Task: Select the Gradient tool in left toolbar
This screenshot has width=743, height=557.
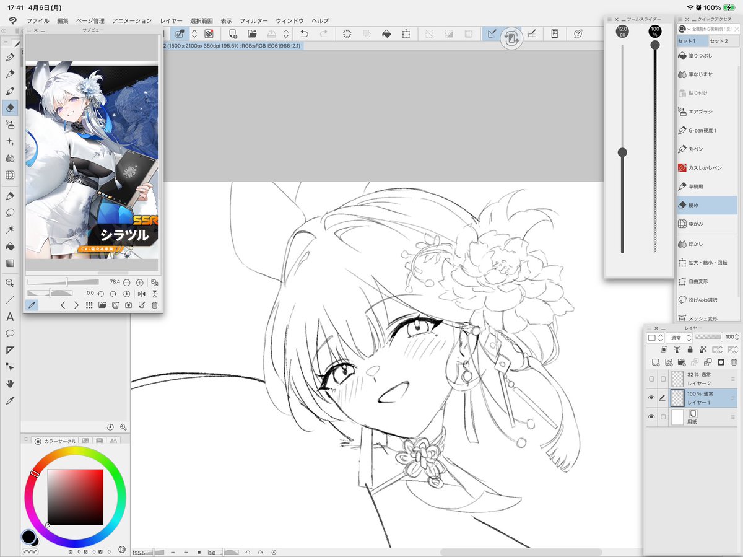Action: 10,263
